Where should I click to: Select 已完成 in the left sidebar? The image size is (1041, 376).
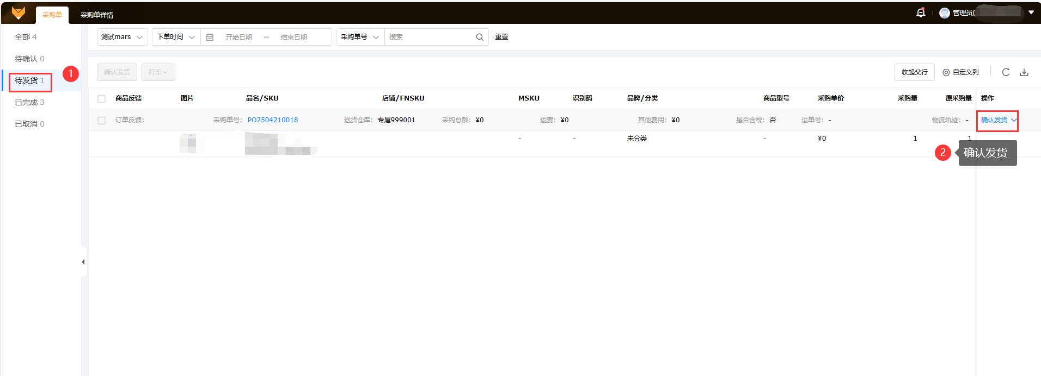point(29,102)
